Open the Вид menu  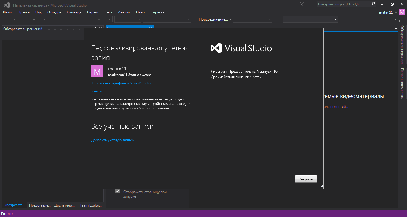pos(38,12)
